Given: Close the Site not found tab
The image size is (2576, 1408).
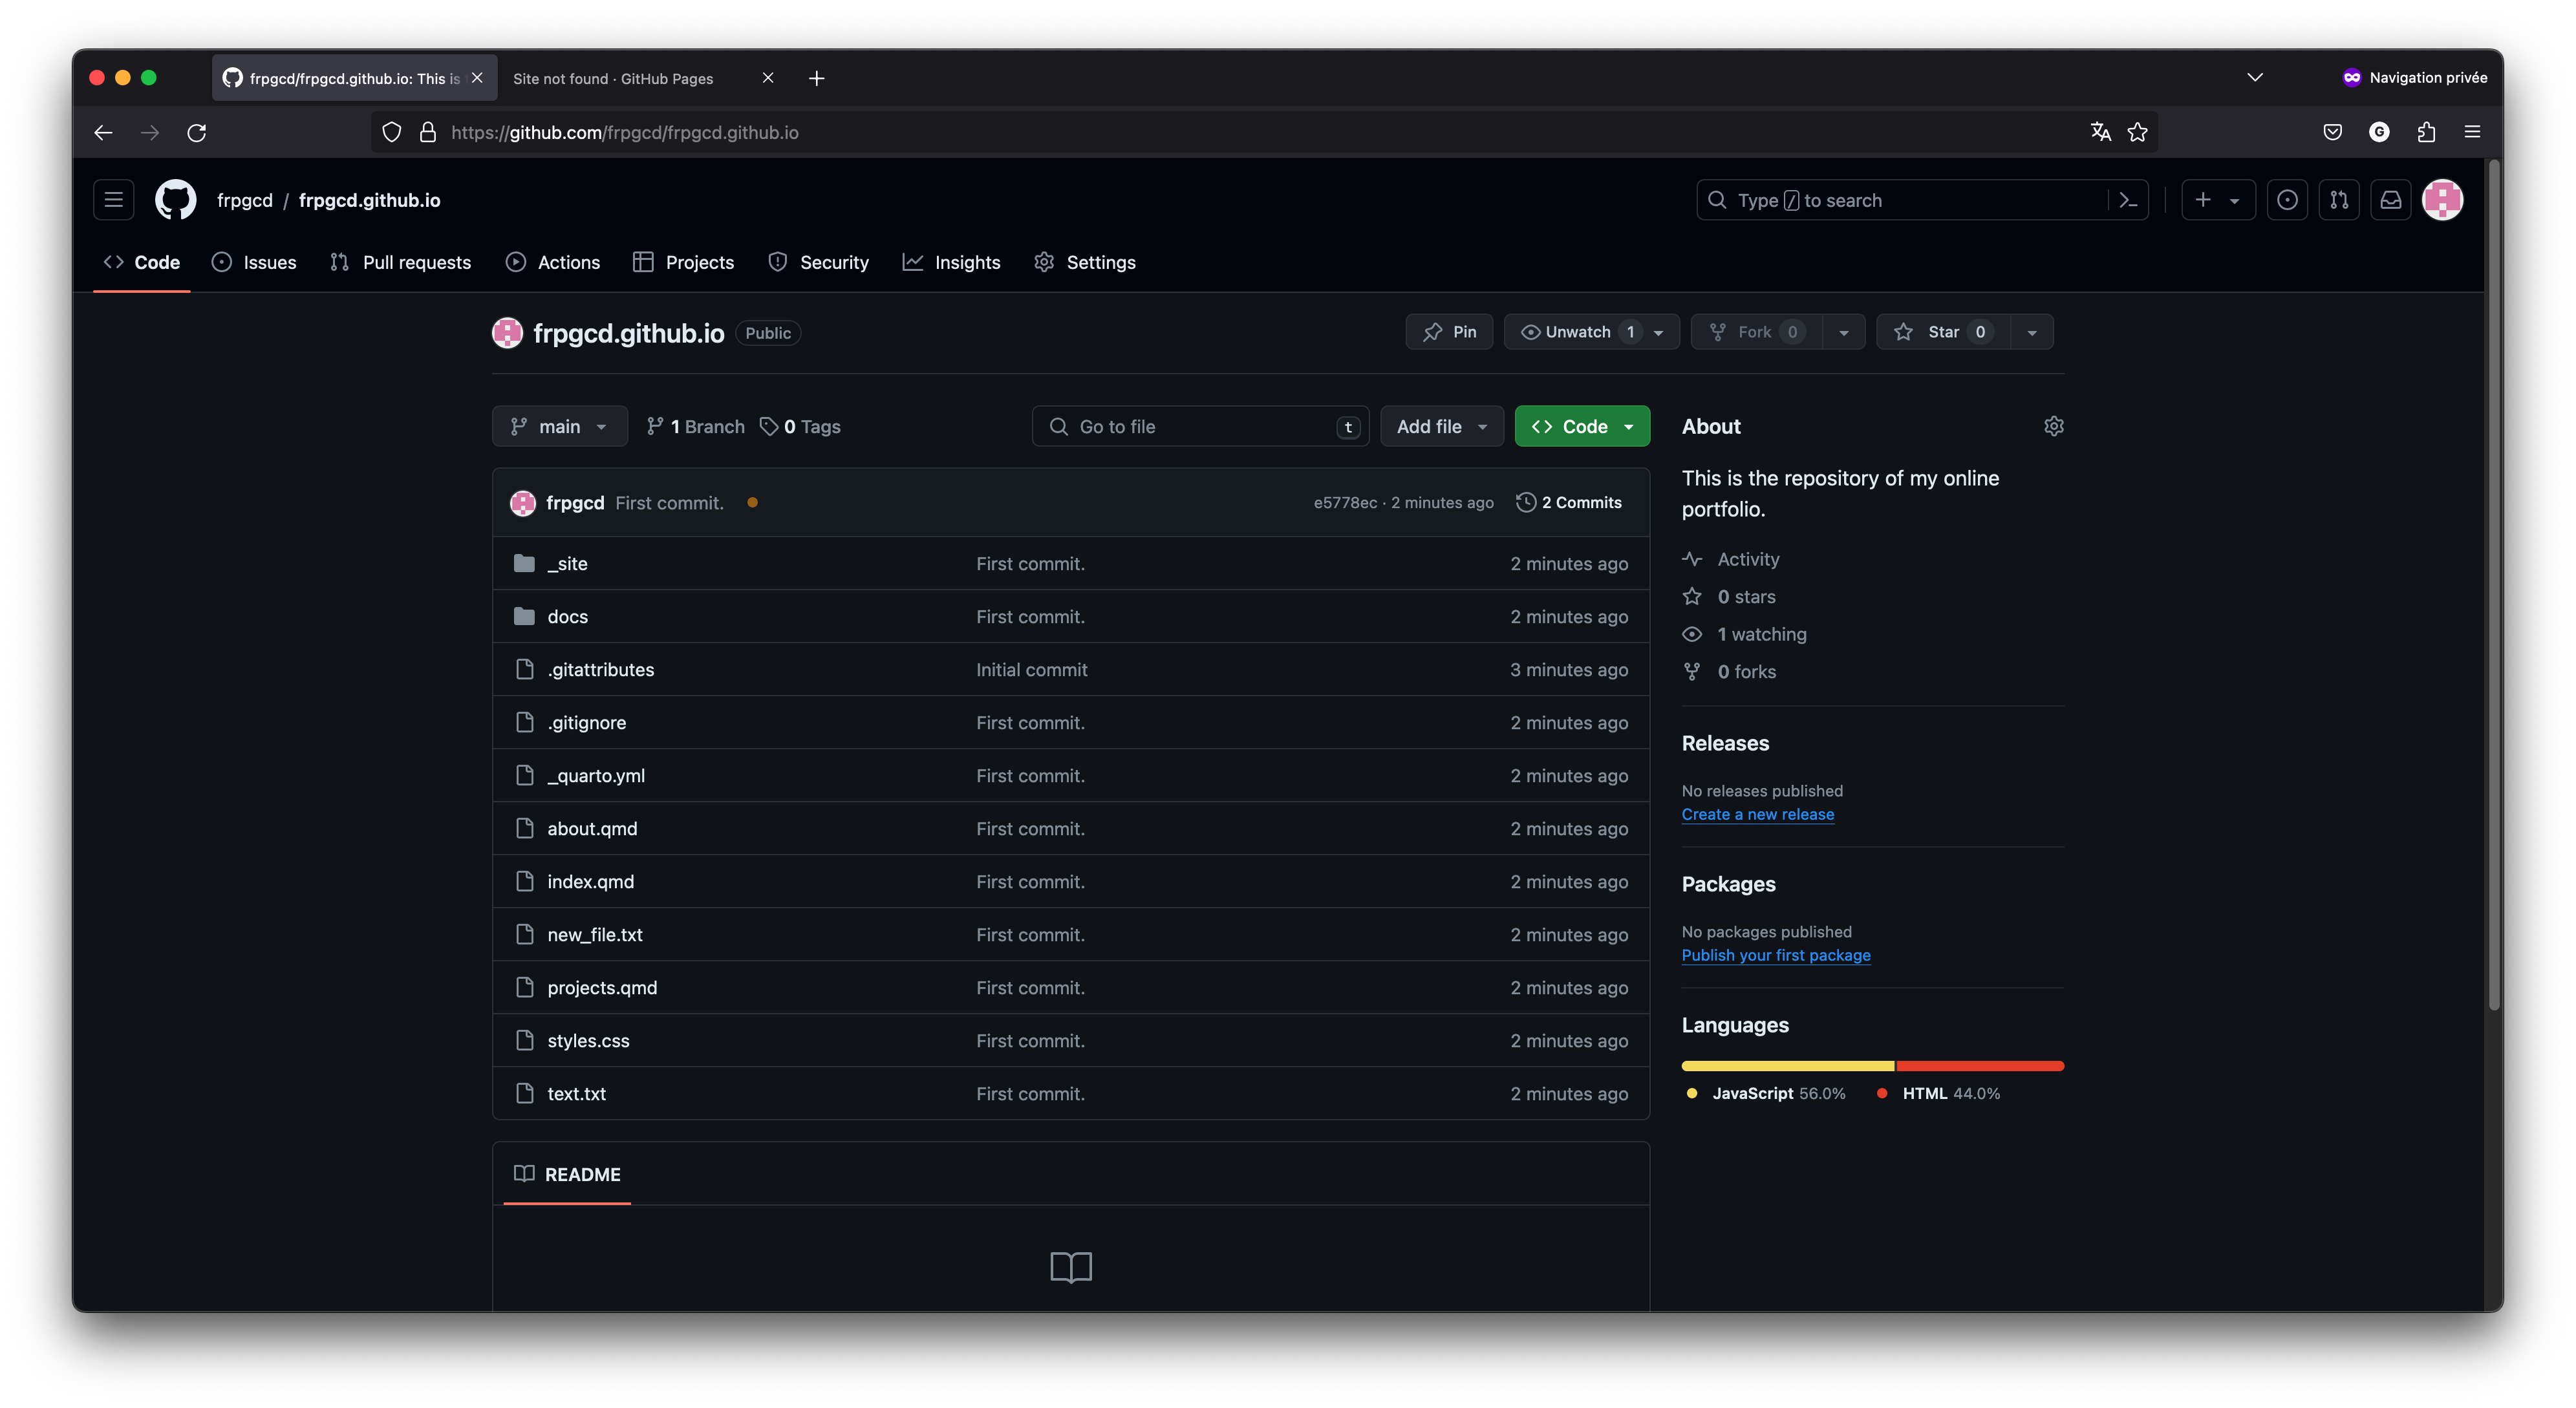Looking at the screenshot, I should click(767, 77).
